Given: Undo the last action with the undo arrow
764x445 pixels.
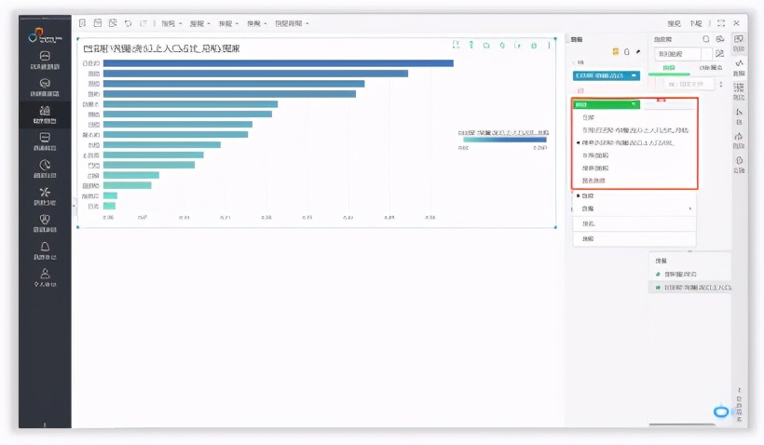Looking at the screenshot, I should click(x=128, y=23).
